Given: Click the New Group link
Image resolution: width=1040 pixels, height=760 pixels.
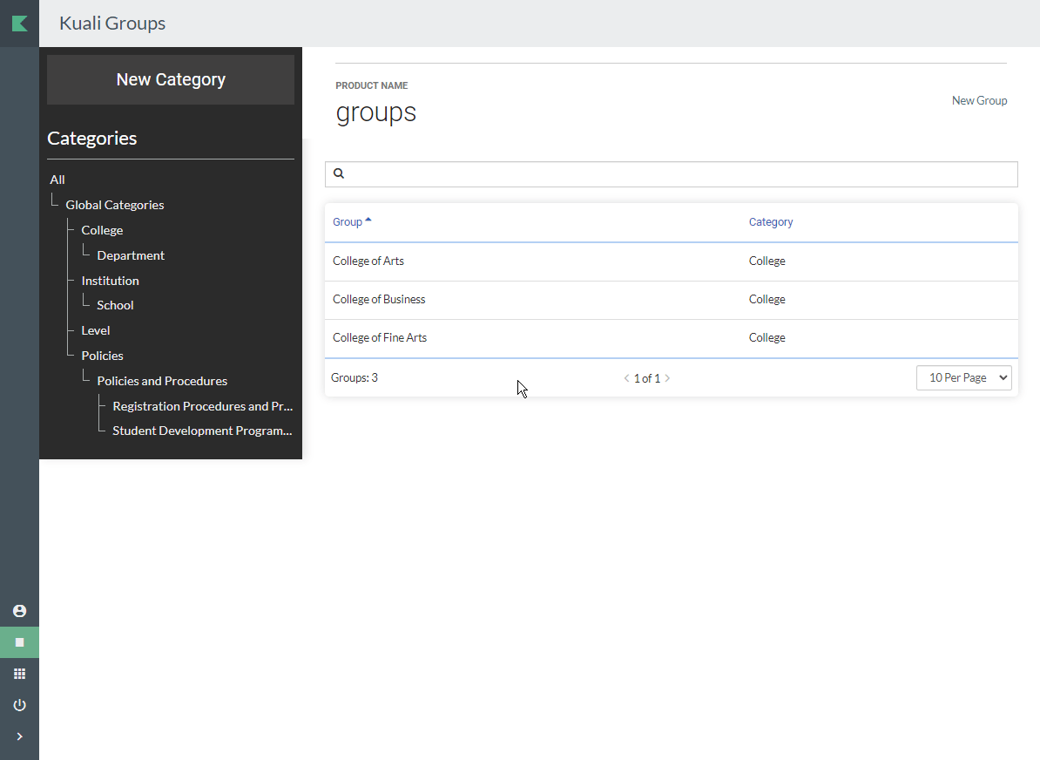Looking at the screenshot, I should pyautogui.click(x=979, y=101).
